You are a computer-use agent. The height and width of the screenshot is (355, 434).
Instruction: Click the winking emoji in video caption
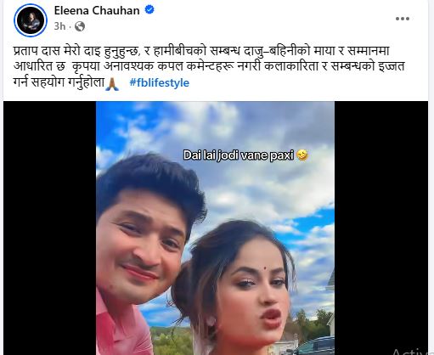(x=302, y=155)
